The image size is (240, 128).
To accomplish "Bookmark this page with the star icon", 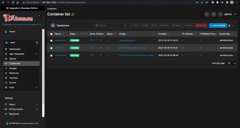I will click(207, 3).
